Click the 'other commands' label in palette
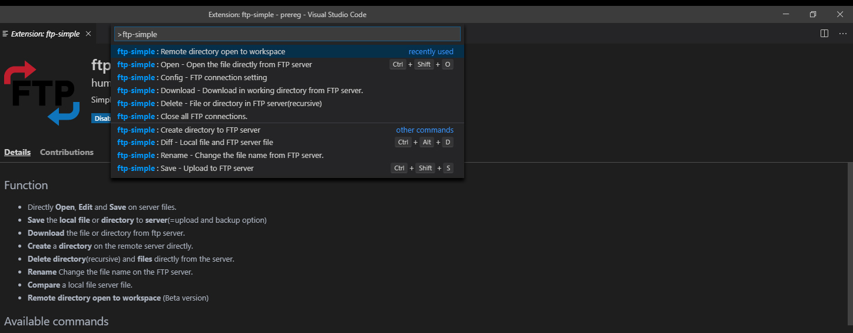 [425, 130]
